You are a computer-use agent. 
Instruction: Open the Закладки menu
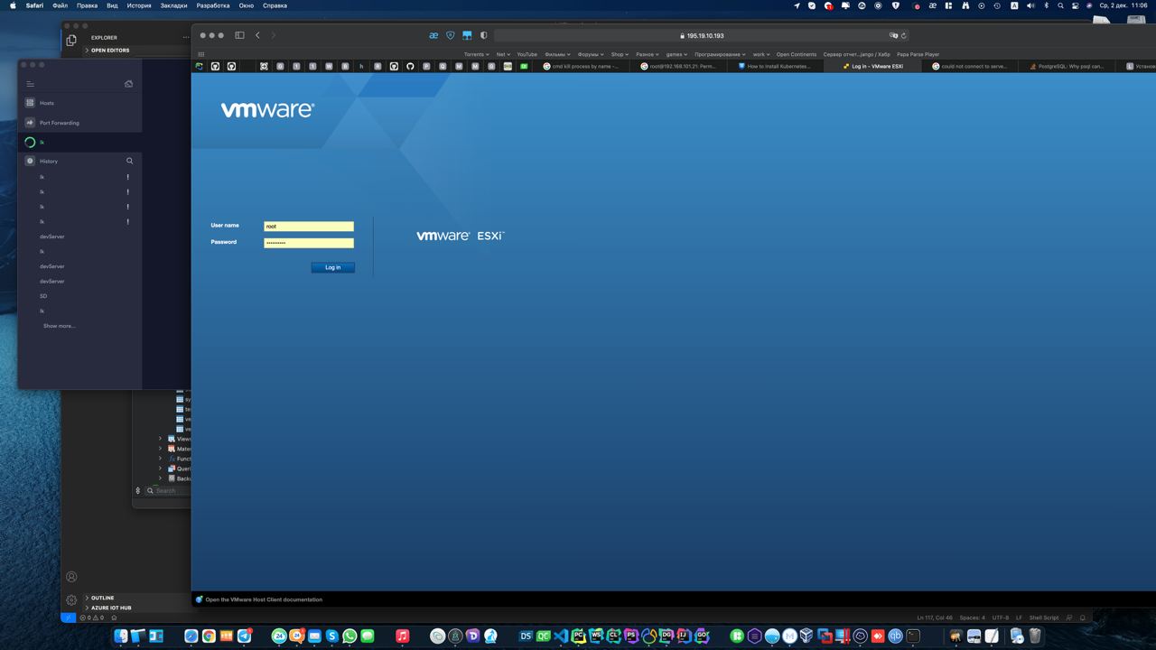point(174,5)
